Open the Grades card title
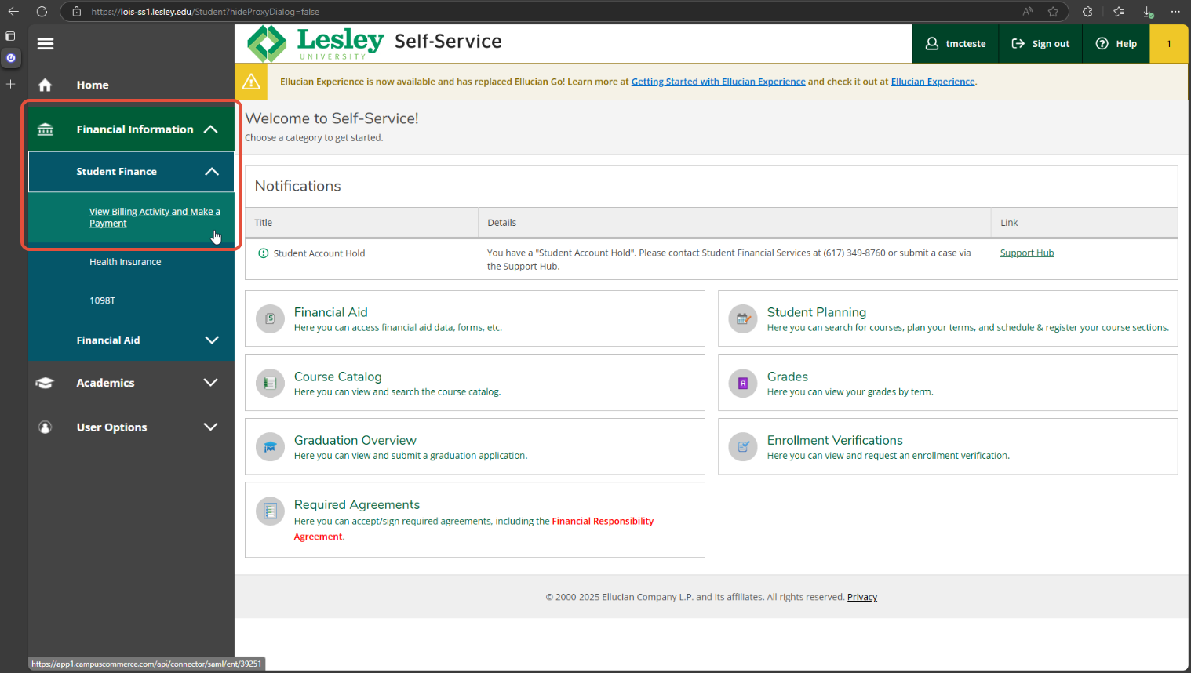 click(788, 377)
